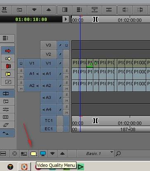
Task: Toggle sync lock on V2 track
Action: [60, 54]
